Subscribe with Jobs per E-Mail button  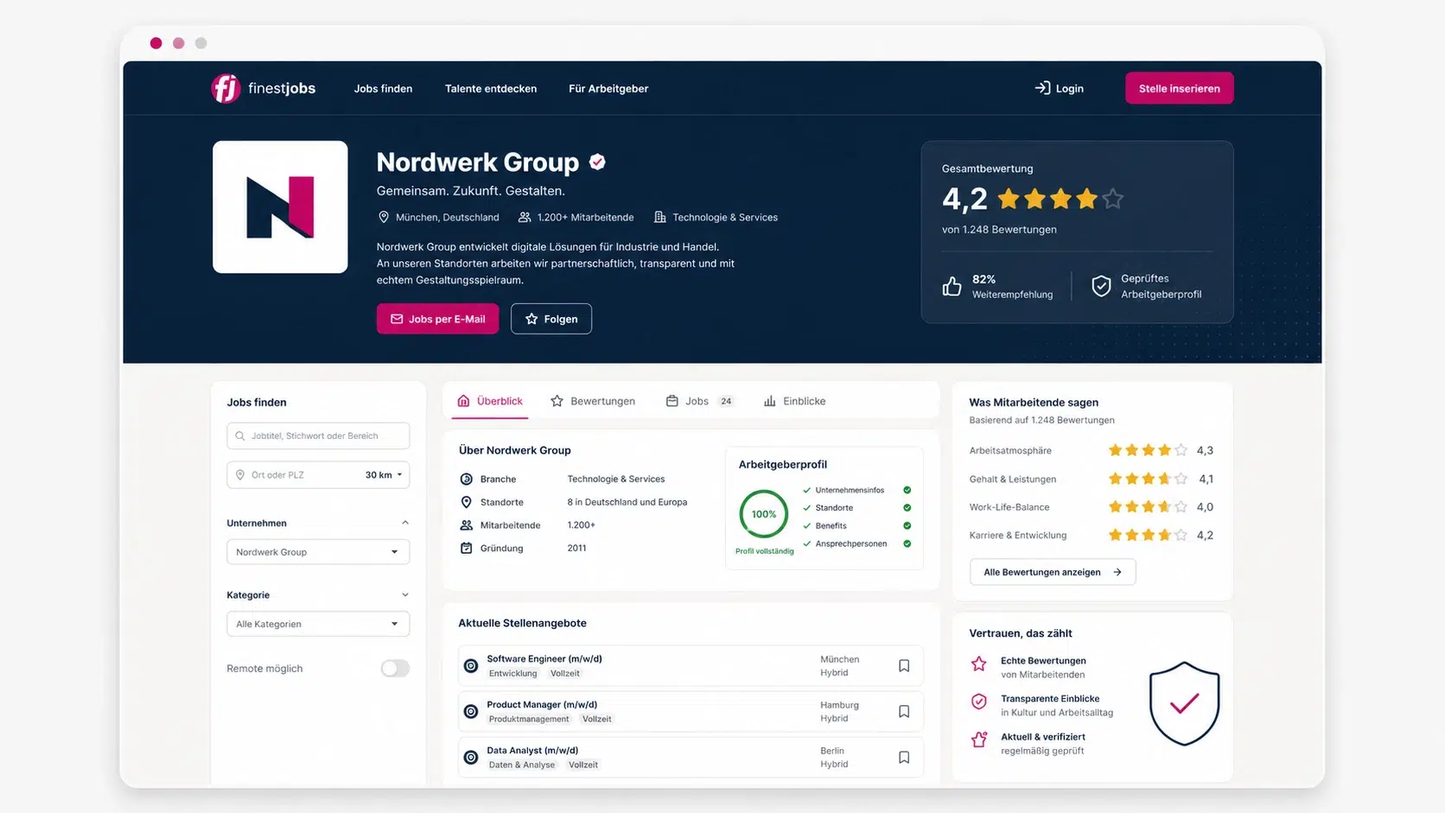coord(437,319)
